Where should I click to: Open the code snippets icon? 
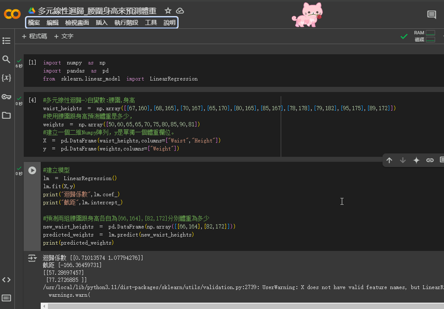tap(6, 280)
